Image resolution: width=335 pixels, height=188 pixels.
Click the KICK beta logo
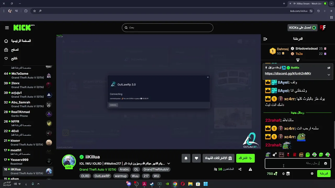[24, 27]
